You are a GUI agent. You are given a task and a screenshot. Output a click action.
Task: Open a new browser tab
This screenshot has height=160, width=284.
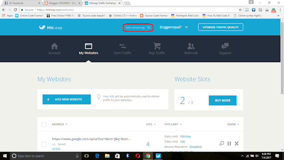point(127,3)
